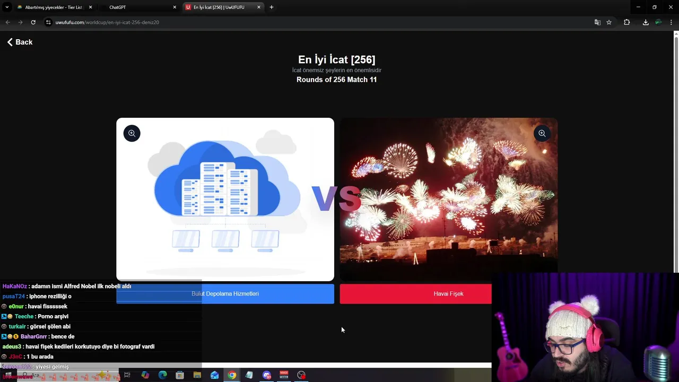Close the Abartılmış yiyecekler tab

[x=90, y=7]
